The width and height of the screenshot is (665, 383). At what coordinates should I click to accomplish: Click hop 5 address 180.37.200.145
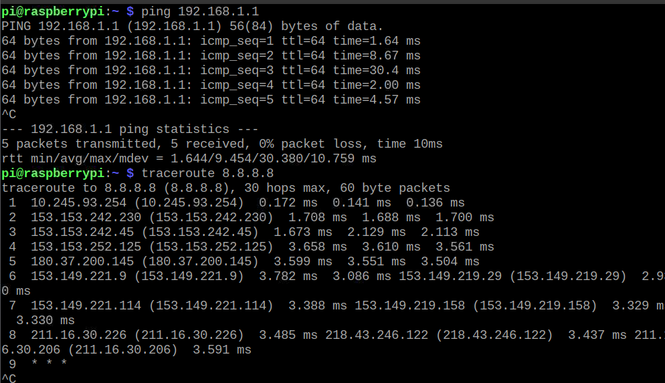(x=82, y=261)
